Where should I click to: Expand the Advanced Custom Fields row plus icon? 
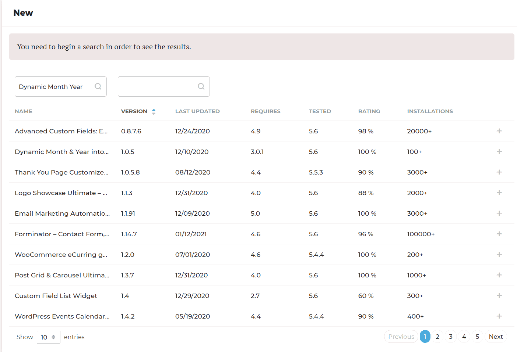pyautogui.click(x=499, y=131)
